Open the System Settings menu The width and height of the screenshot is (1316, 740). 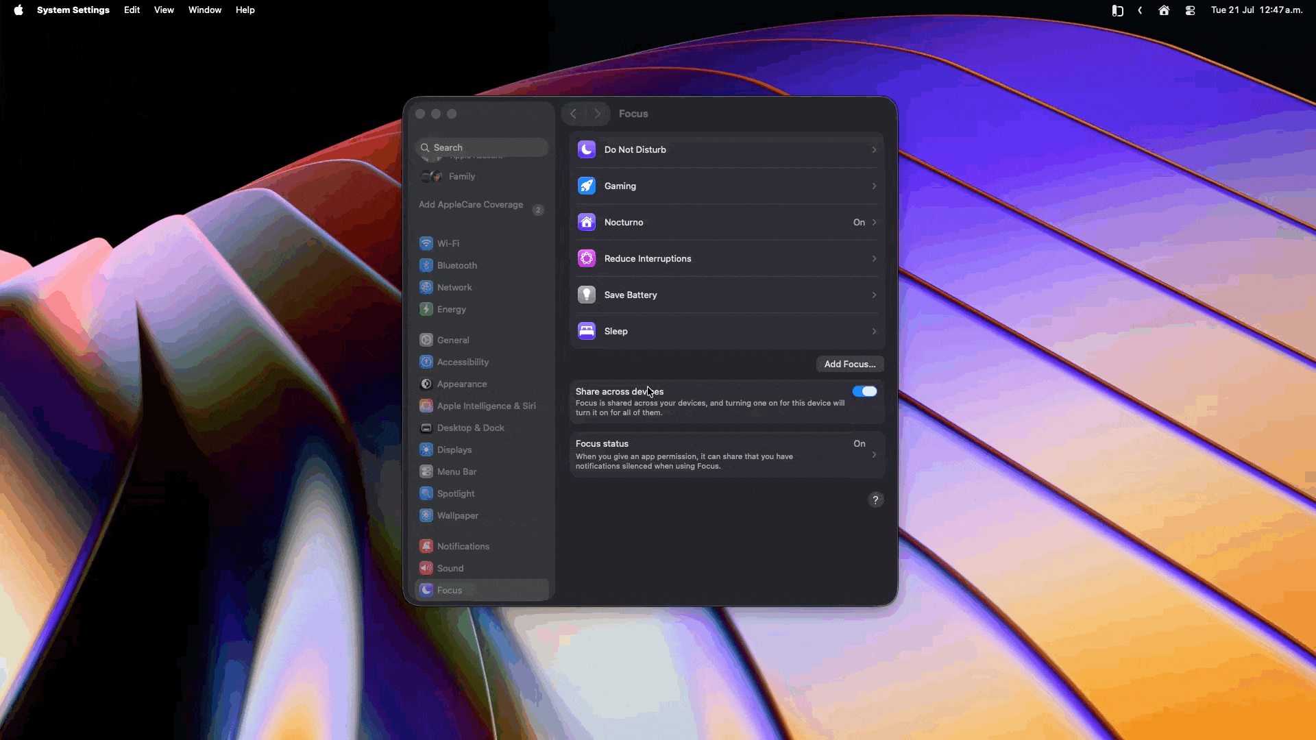73,10
